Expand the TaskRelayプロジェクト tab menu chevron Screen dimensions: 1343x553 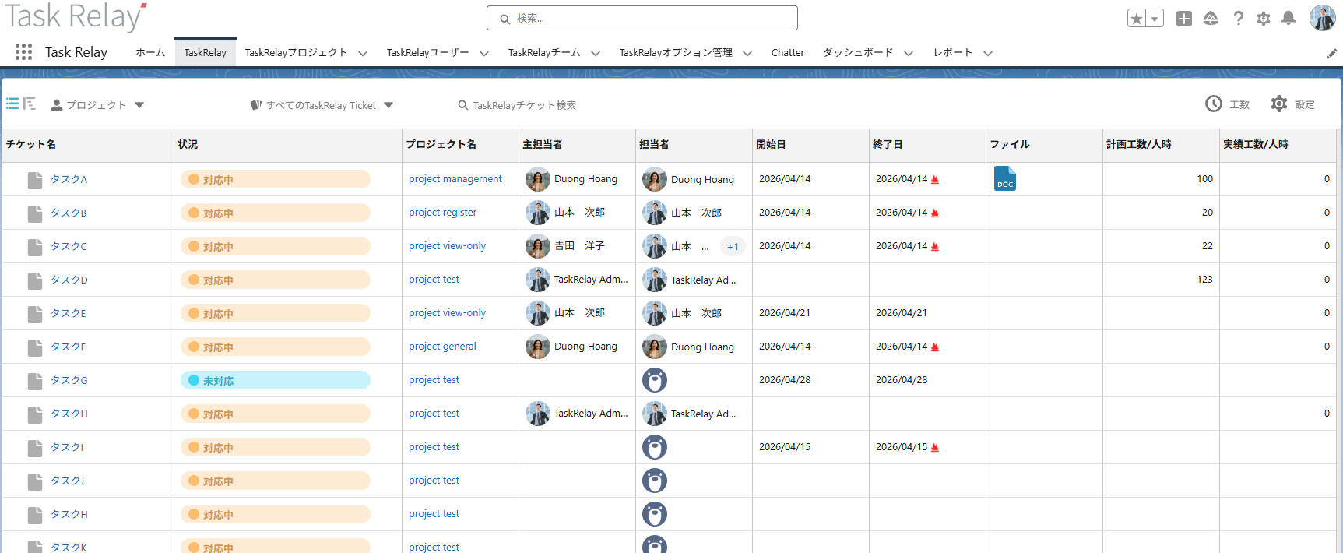363,53
